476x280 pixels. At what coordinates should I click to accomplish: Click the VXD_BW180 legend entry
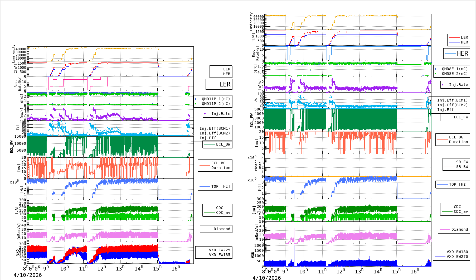point(457,252)
